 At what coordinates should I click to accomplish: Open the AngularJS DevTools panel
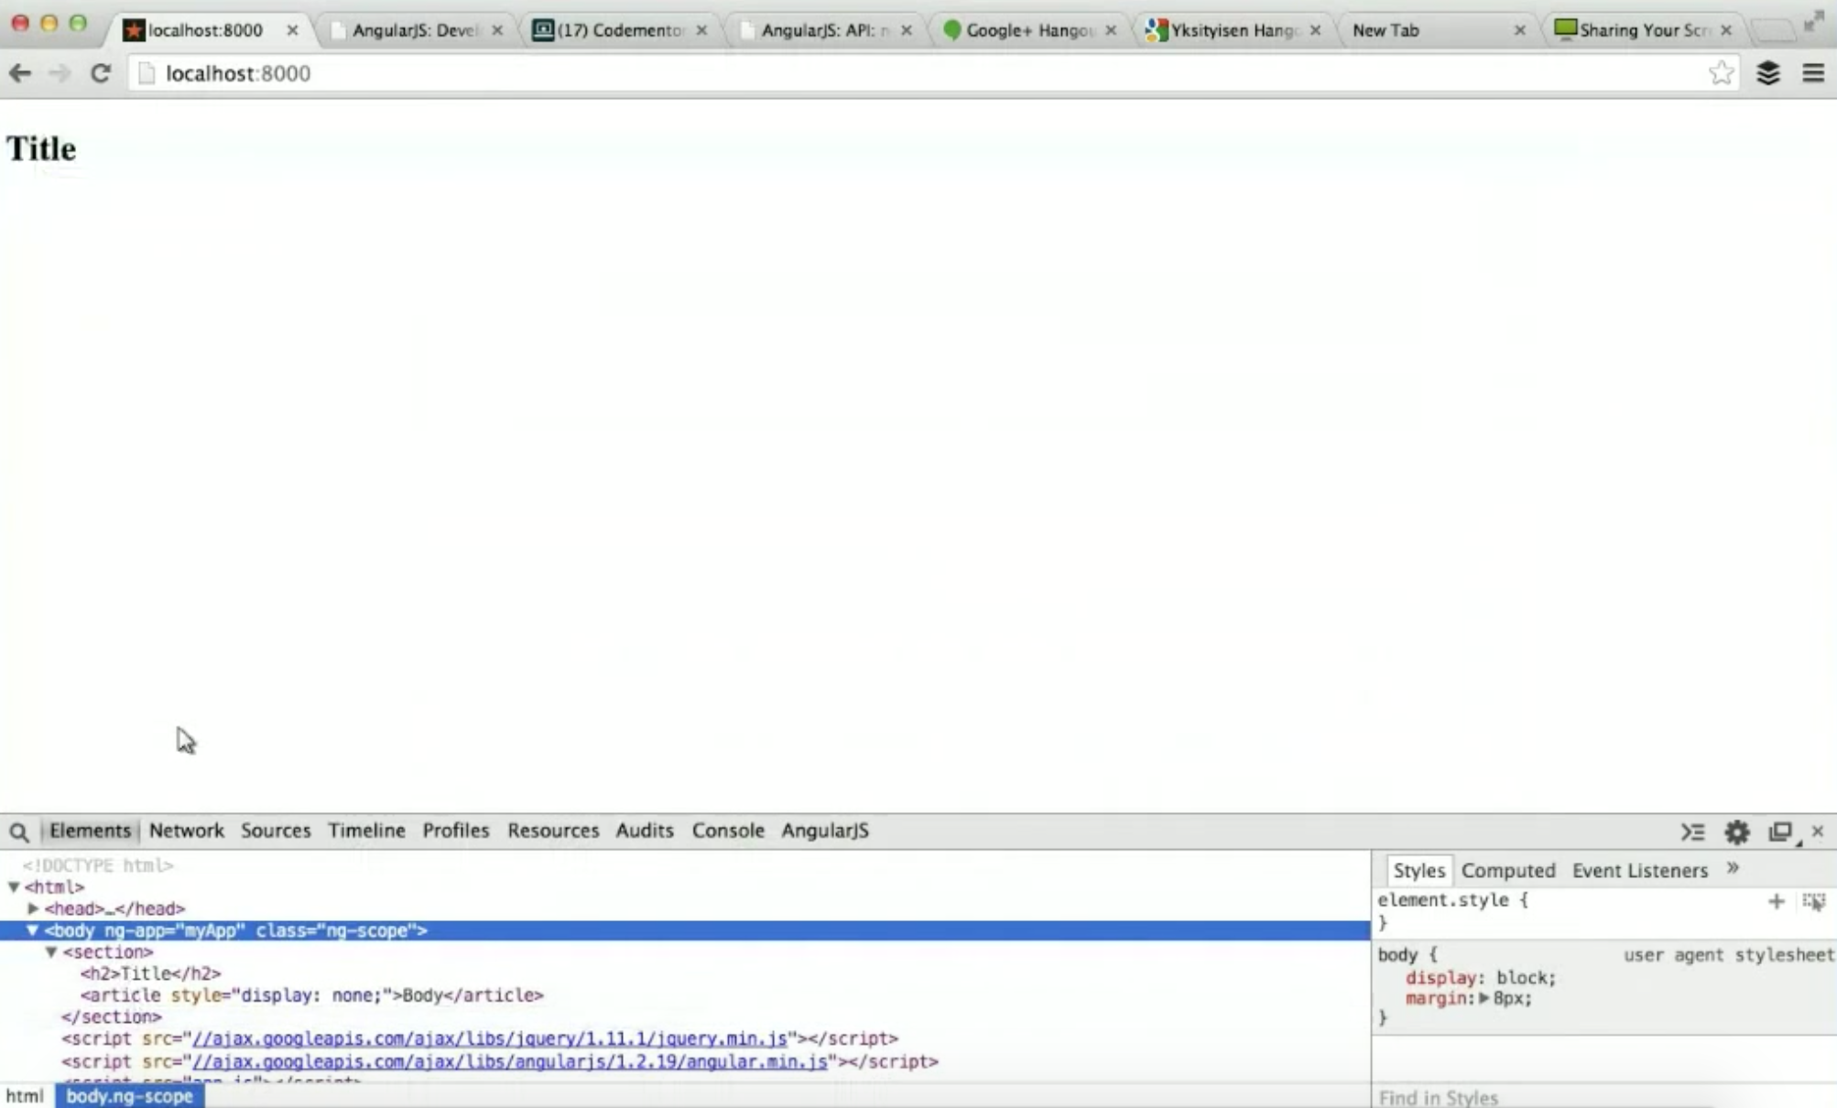click(x=824, y=831)
